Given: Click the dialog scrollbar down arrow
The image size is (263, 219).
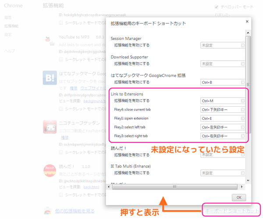Looking at the screenshot, I should click(x=248, y=181).
